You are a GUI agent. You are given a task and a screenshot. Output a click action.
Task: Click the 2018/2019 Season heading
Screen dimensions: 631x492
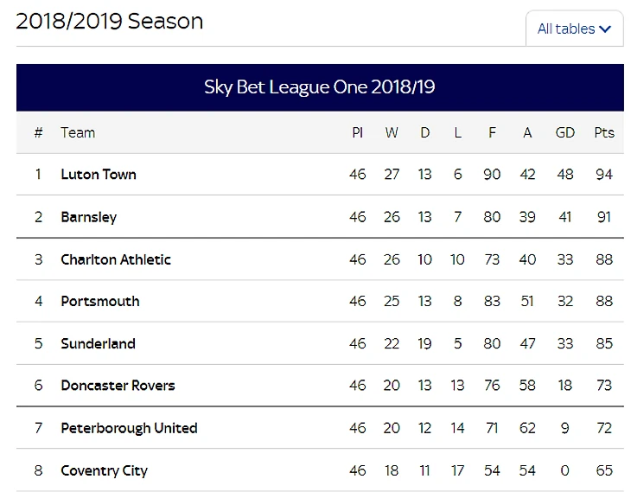click(110, 21)
